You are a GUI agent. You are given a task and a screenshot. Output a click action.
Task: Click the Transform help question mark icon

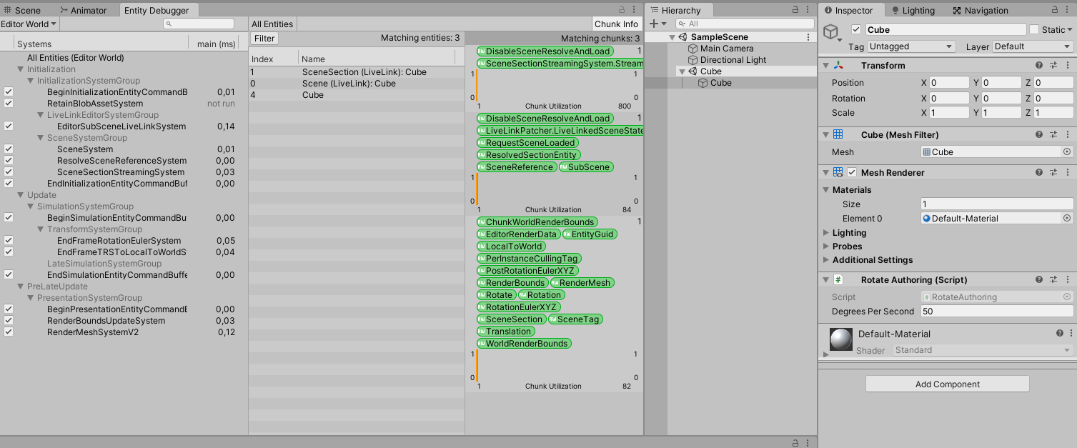(1038, 65)
